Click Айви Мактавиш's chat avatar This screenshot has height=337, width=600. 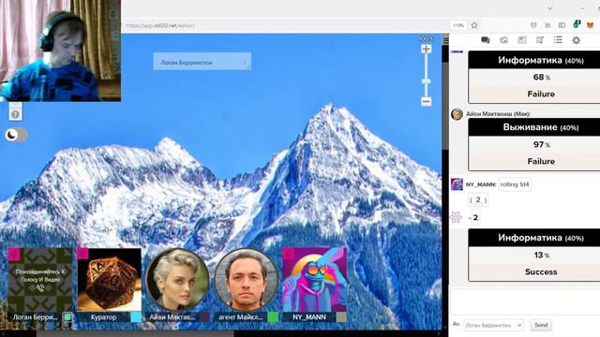pyautogui.click(x=457, y=114)
